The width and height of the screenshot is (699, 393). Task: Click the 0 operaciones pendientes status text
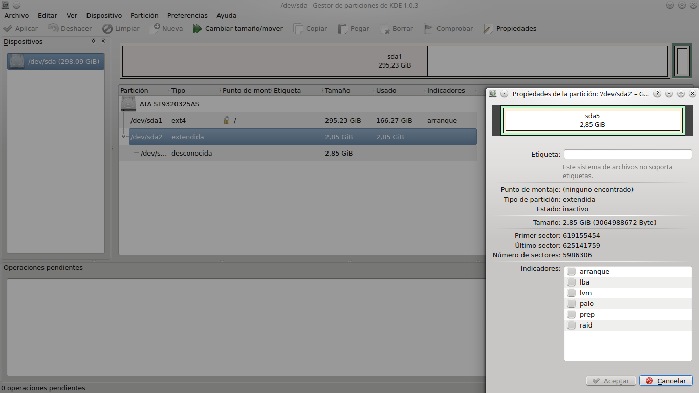43,388
